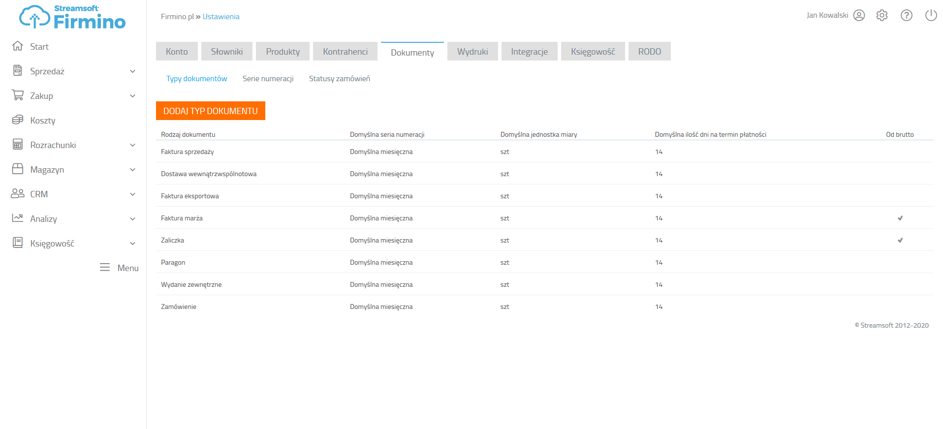Open help with the question mark icon

coord(907,16)
